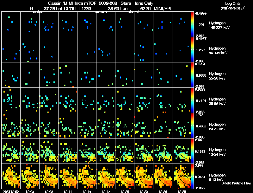The width and height of the screenshot is (253, 193).
Task: Click the '12:08' time label
Action: (49, 191)
